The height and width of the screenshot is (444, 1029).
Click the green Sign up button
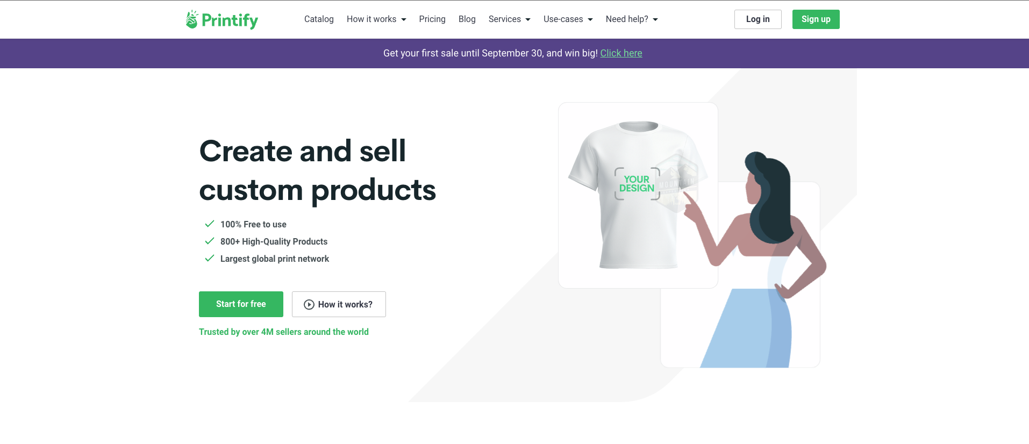tap(816, 19)
